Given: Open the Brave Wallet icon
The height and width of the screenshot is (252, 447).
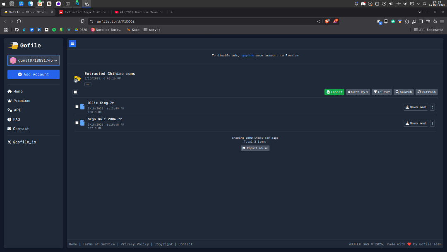Looking at the screenshot, I should tap(428, 22).
